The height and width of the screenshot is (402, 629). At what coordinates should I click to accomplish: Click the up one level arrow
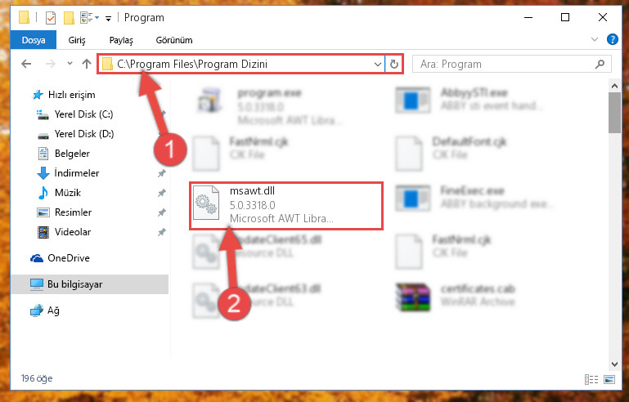click(87, 64)
